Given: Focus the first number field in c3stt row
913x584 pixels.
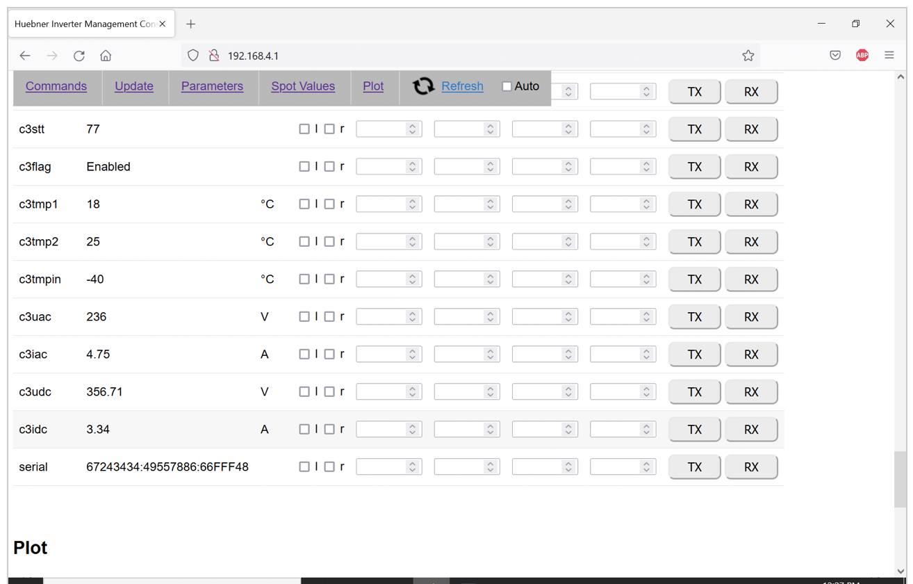Looking at the screenshot, I should [x=389, y=129].
